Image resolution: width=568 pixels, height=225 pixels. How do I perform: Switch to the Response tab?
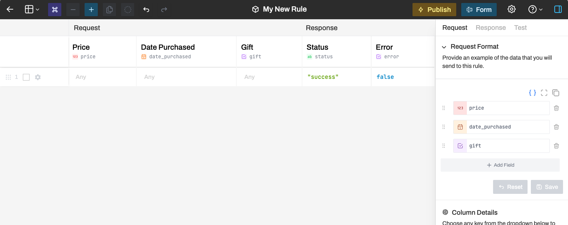(x=490, y=28)
